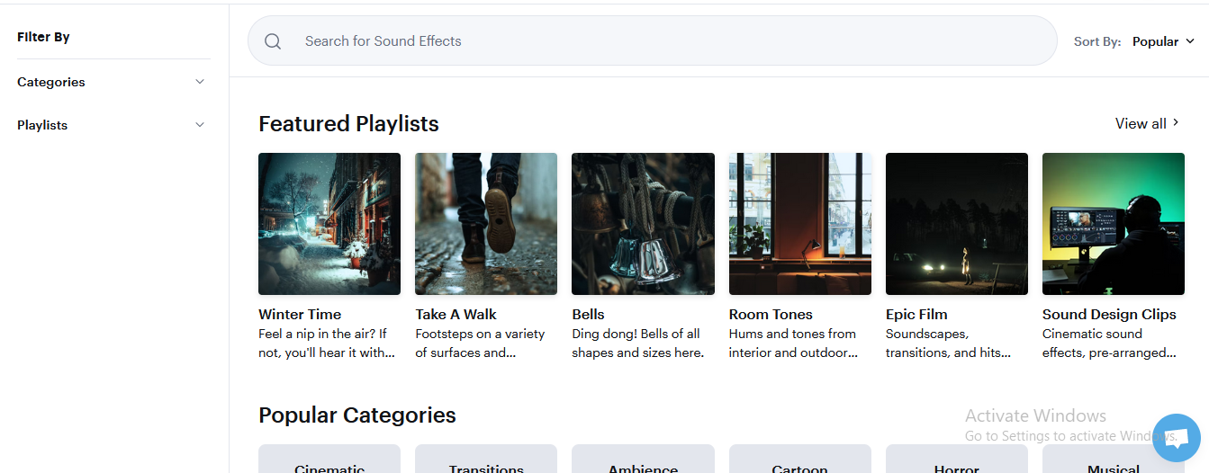Click the Bells description text
The width and height of the screenshot is (1209, 473).
638,344
